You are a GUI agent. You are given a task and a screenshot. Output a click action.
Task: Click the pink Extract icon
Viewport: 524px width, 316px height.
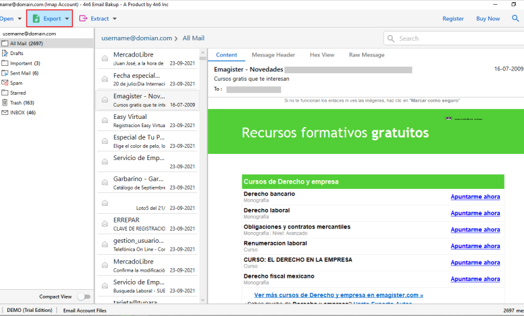pyautogui.click(x=83, y=18)
